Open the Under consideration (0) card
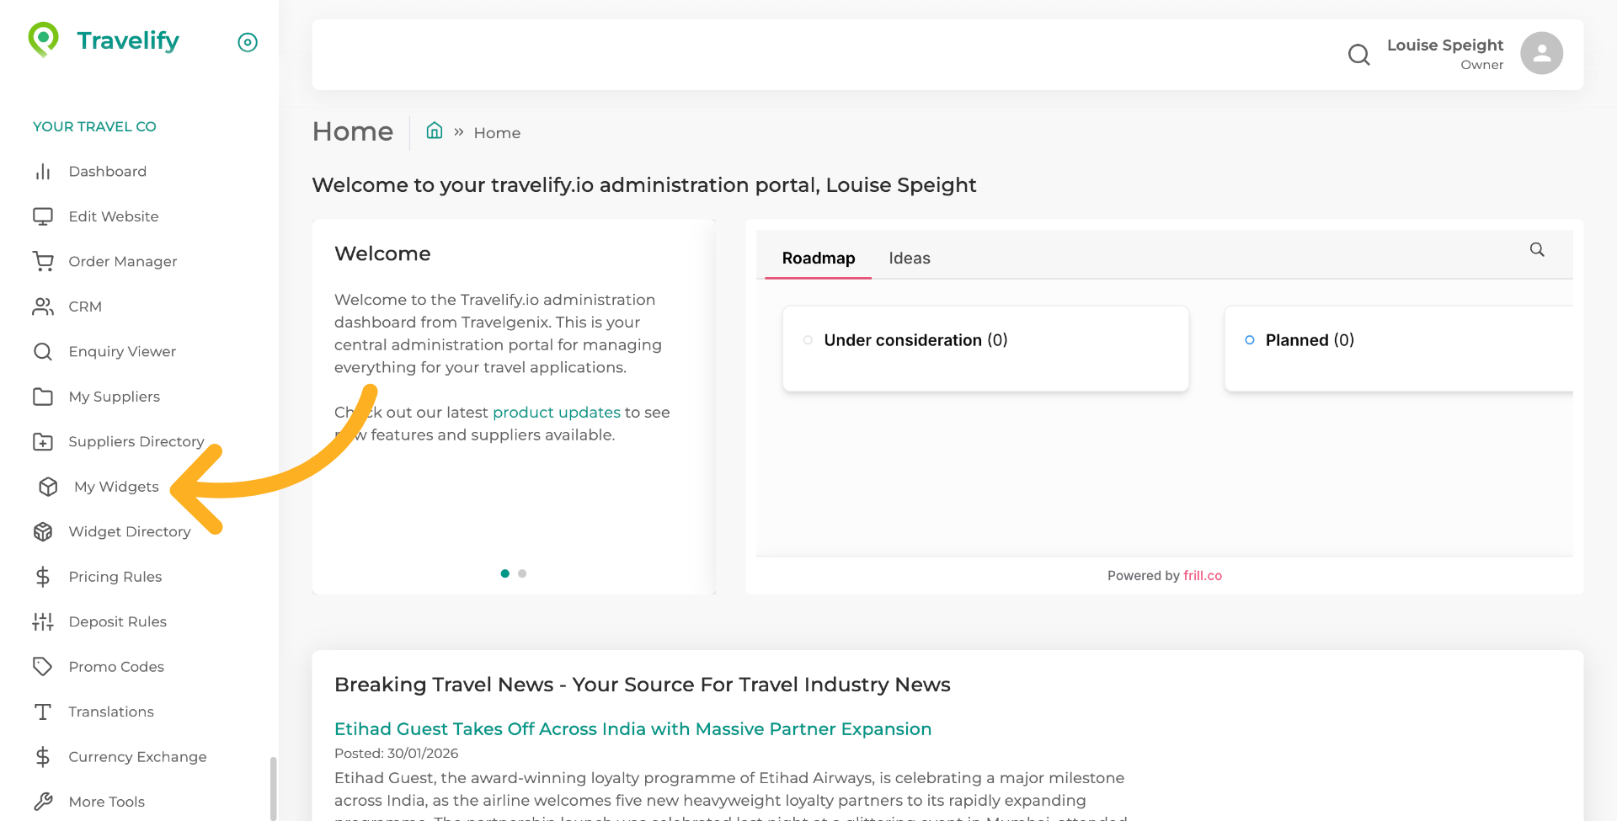The image size is (1617, 821). (x=985, y=349)
